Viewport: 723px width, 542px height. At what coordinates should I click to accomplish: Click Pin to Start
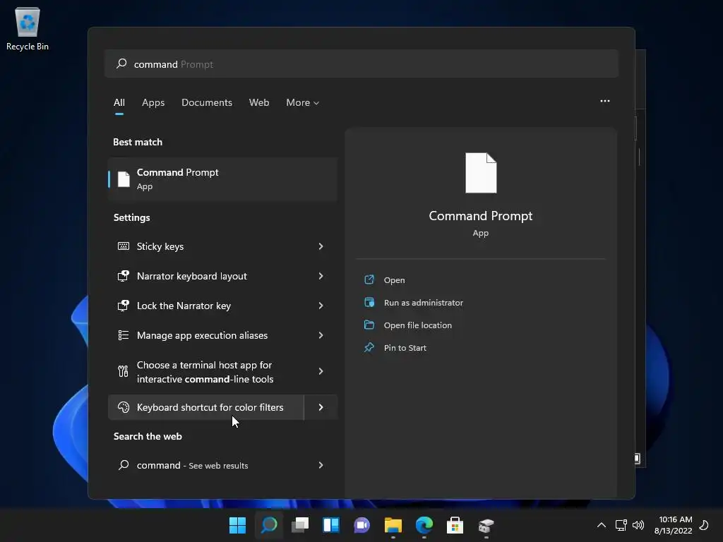405,347
